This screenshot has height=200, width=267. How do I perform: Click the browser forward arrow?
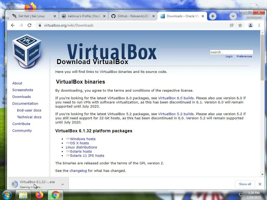point(21,25)
